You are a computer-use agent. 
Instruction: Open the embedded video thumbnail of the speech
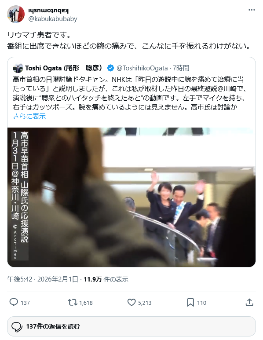coord(131,197)
